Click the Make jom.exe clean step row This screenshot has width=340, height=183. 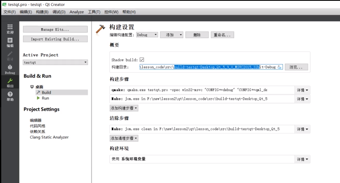[202, 129]
